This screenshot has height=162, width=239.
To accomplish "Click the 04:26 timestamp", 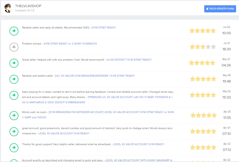I will tap(226, 65).
